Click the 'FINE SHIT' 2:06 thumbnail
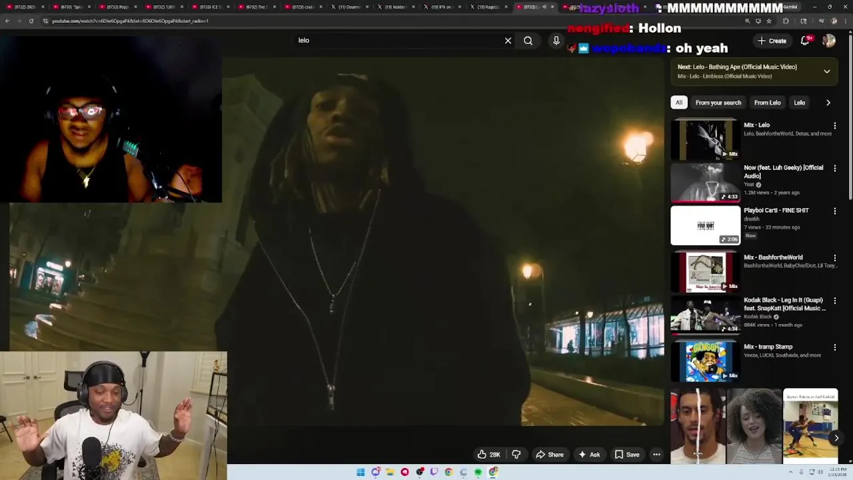Screen dimensions: 853x480 click(705, 225)
